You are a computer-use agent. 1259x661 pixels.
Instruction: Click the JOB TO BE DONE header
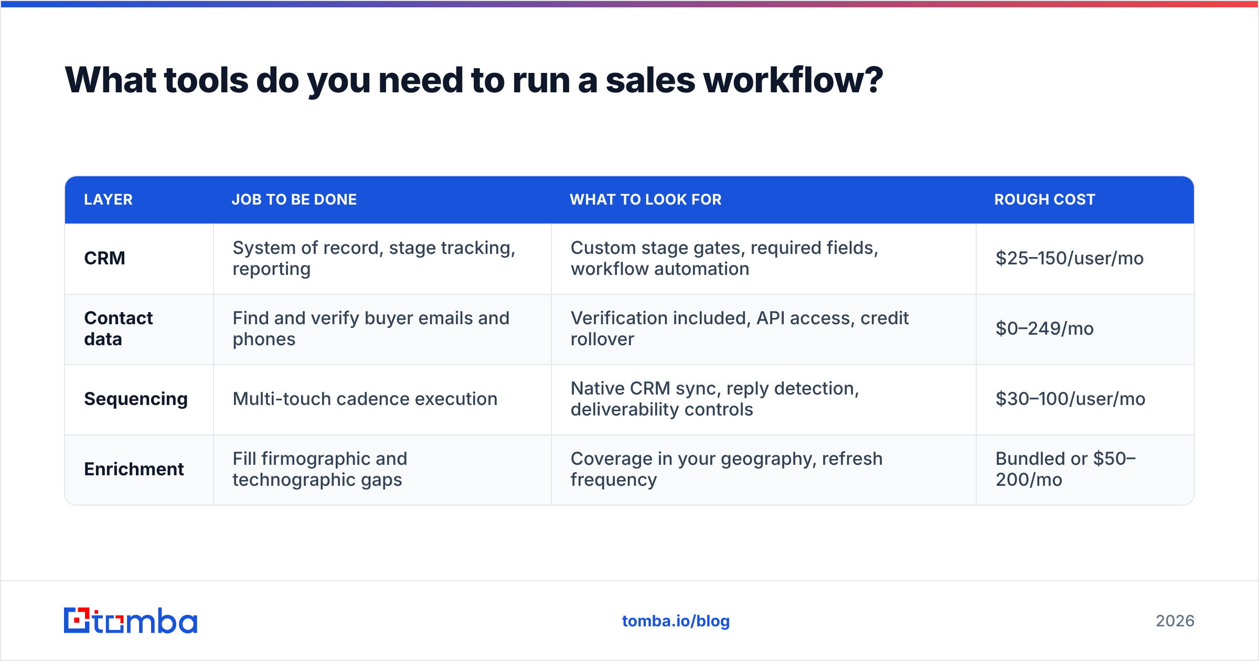[x=294, y=199]
